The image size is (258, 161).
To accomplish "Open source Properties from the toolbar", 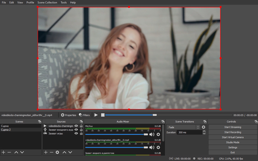I will click(x=68, y=115).
